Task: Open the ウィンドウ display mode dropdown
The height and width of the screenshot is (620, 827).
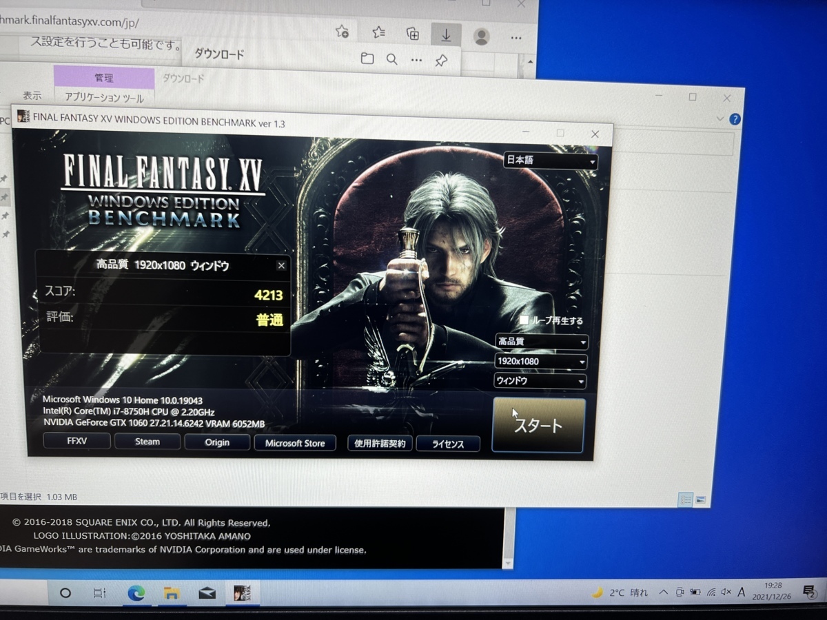Action: coord(541,381)
